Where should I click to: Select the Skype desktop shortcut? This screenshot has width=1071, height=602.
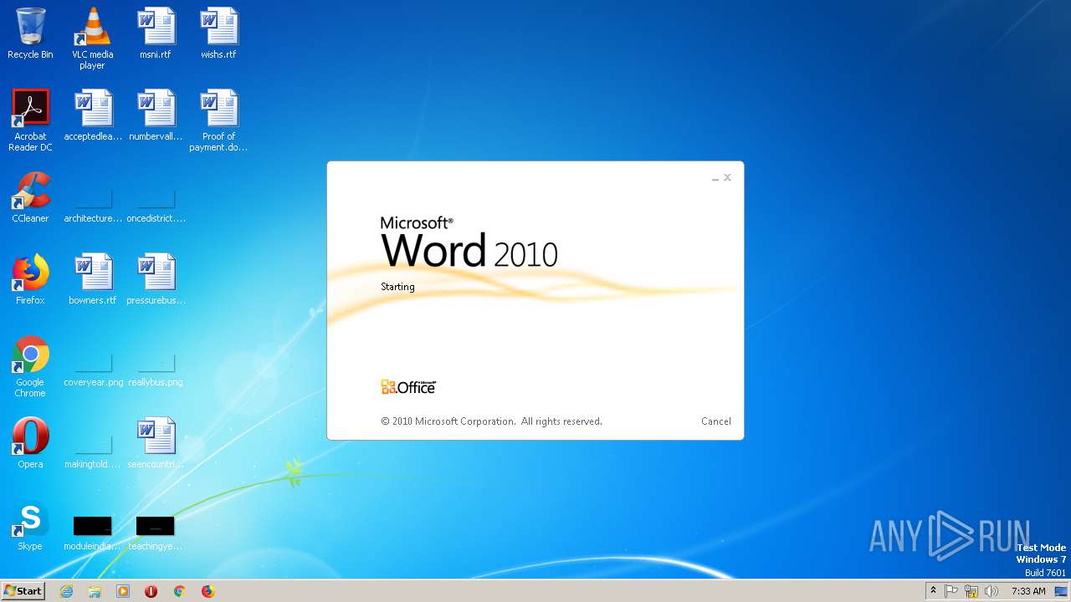pyautogui.click(x=30, y=525)
